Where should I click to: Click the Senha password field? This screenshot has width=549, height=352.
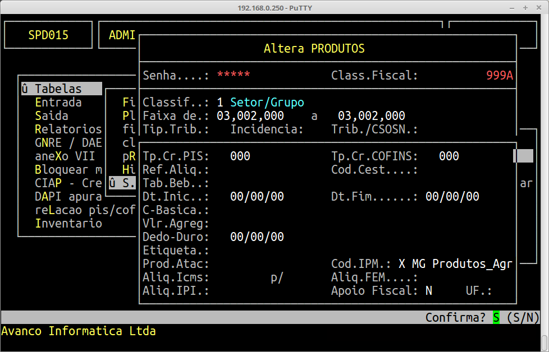[234, 76]
